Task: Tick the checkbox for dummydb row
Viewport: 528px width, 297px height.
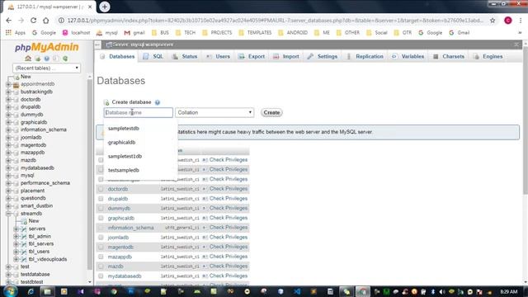Action: [x=101, y=209]
